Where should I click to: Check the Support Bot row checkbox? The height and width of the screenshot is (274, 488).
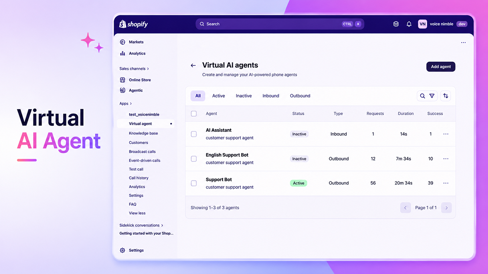point(194,183)
